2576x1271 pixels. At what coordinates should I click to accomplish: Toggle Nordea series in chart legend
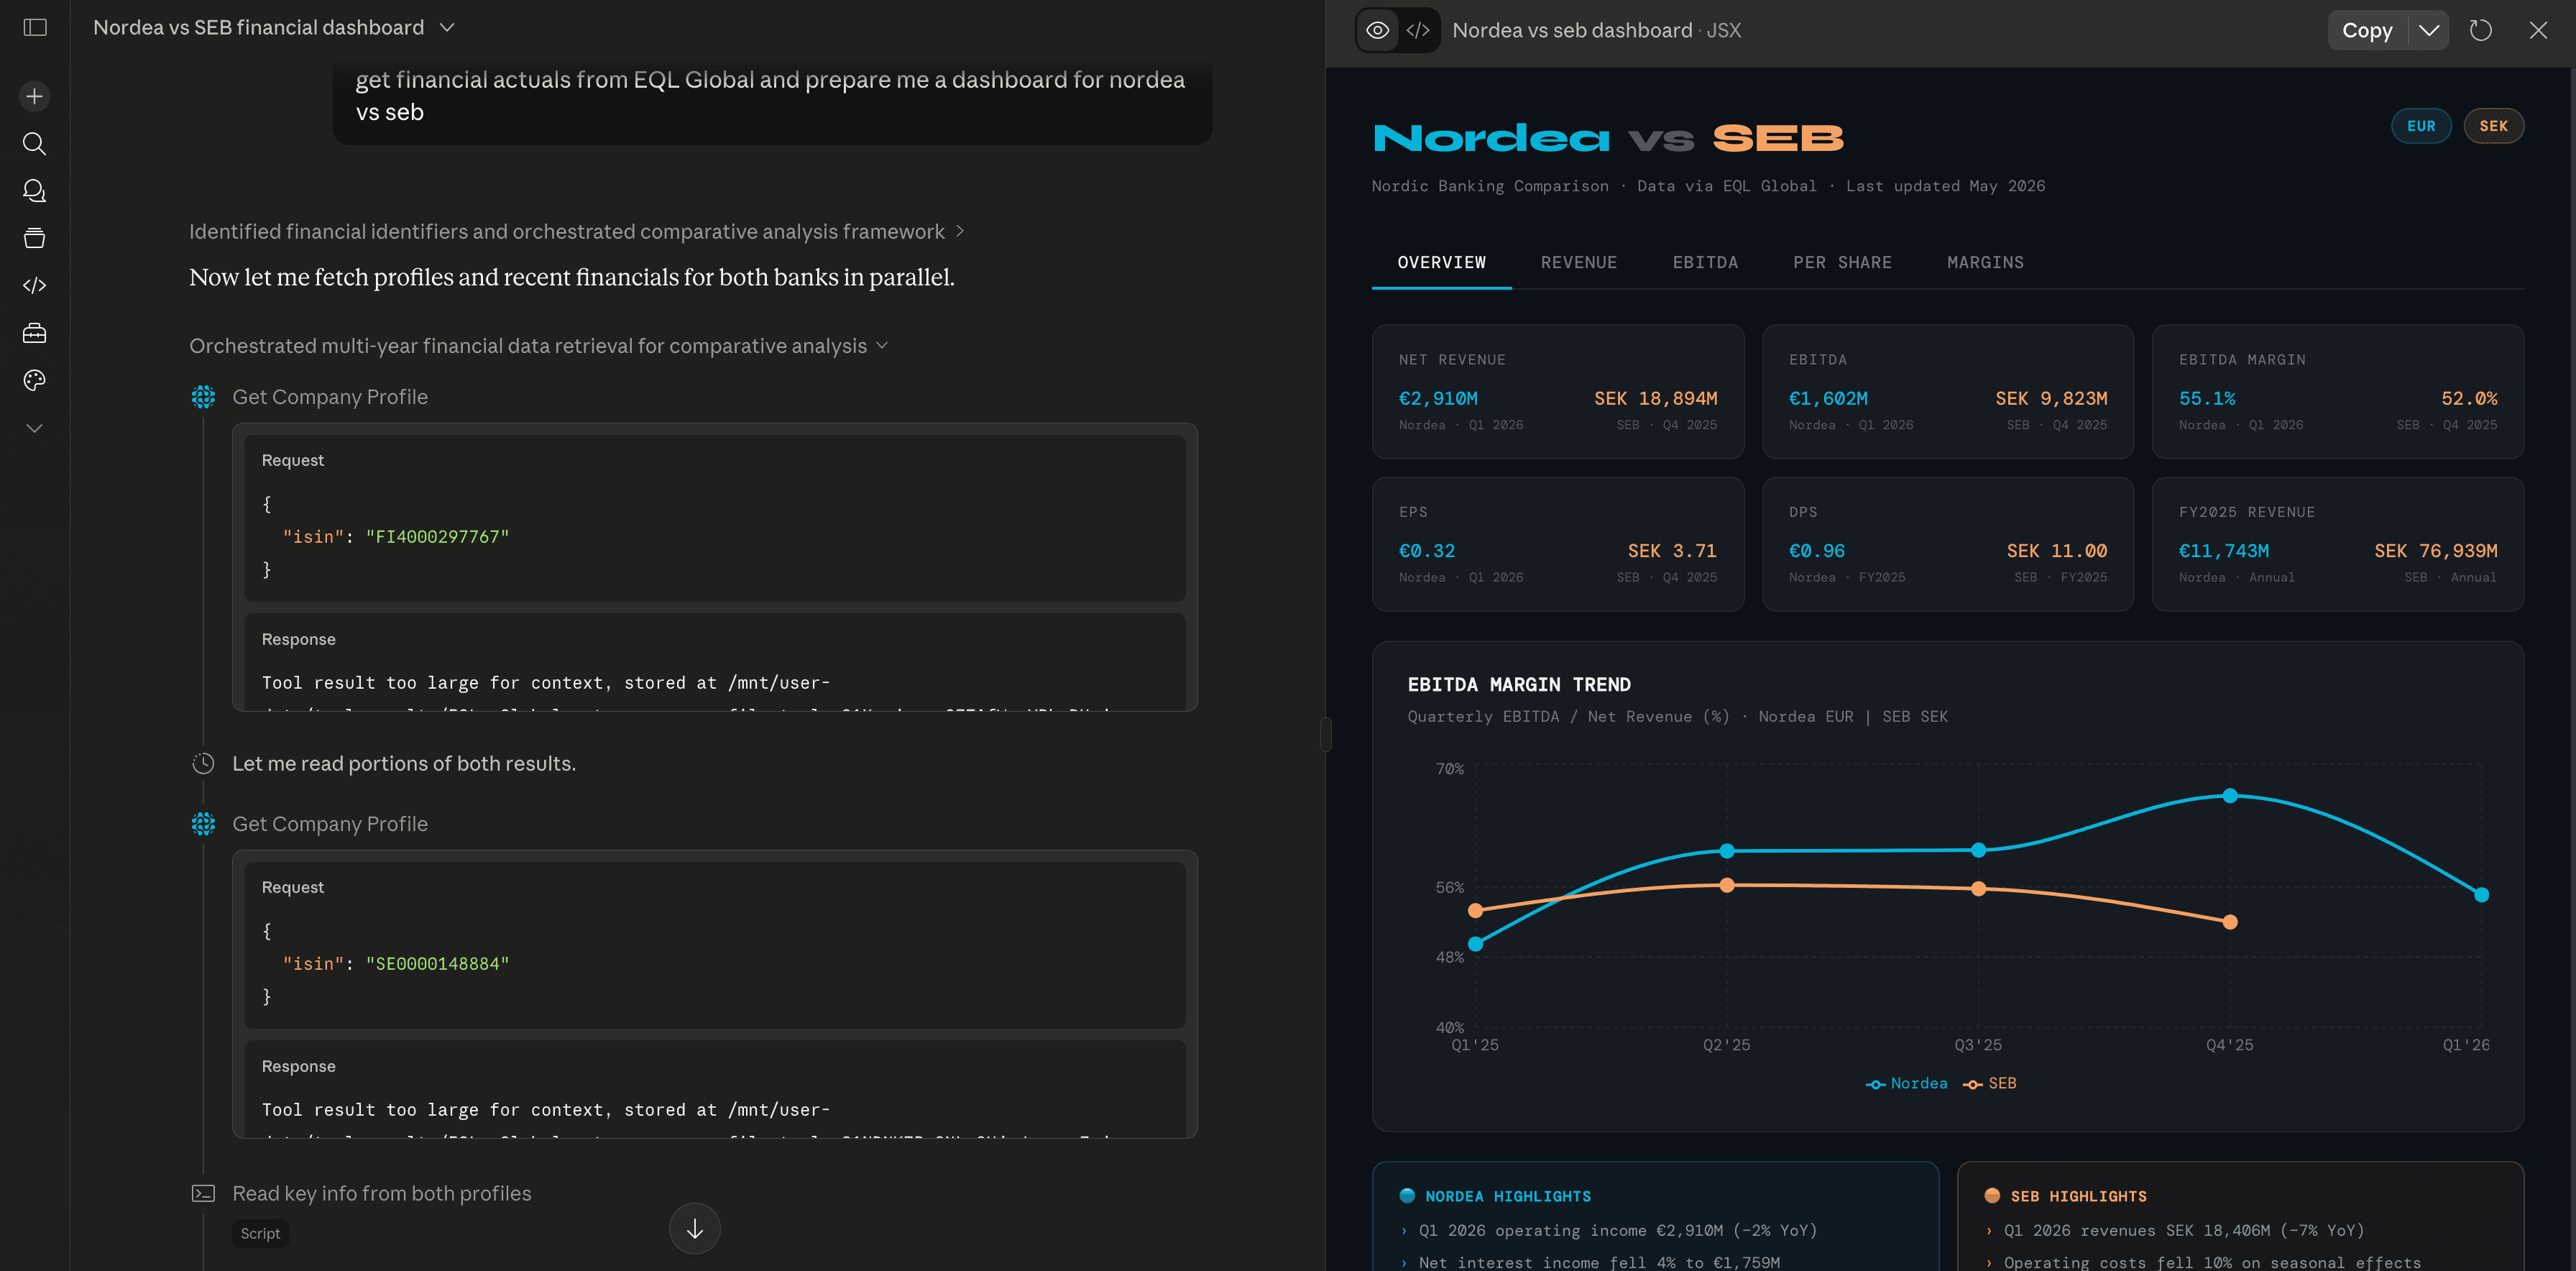(1907, 1084)
